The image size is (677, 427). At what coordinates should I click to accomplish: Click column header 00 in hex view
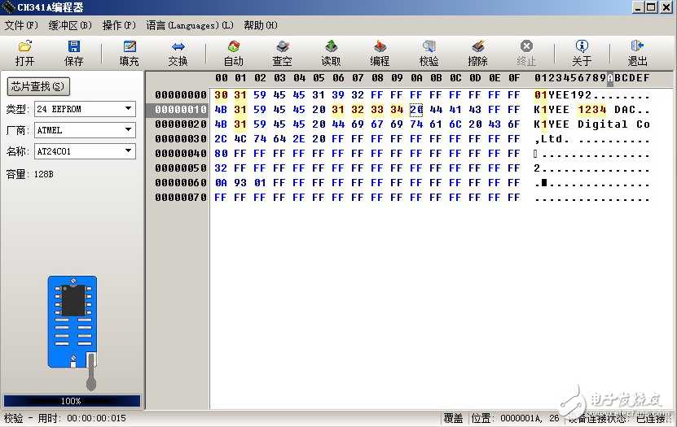[221, 78]
